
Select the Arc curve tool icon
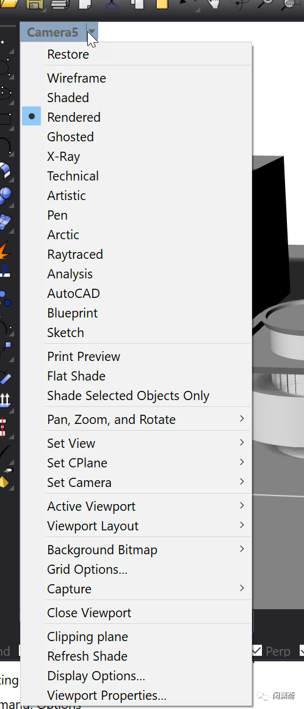[5, 146]
